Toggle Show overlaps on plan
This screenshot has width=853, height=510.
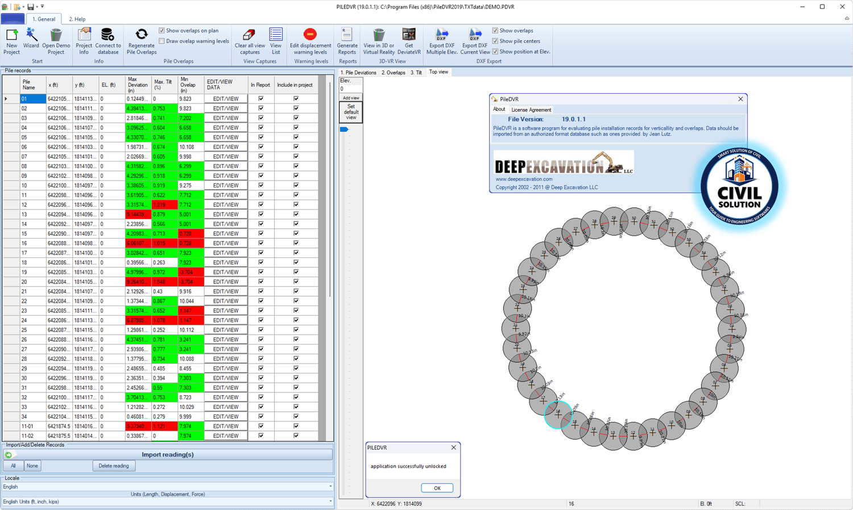162,31
